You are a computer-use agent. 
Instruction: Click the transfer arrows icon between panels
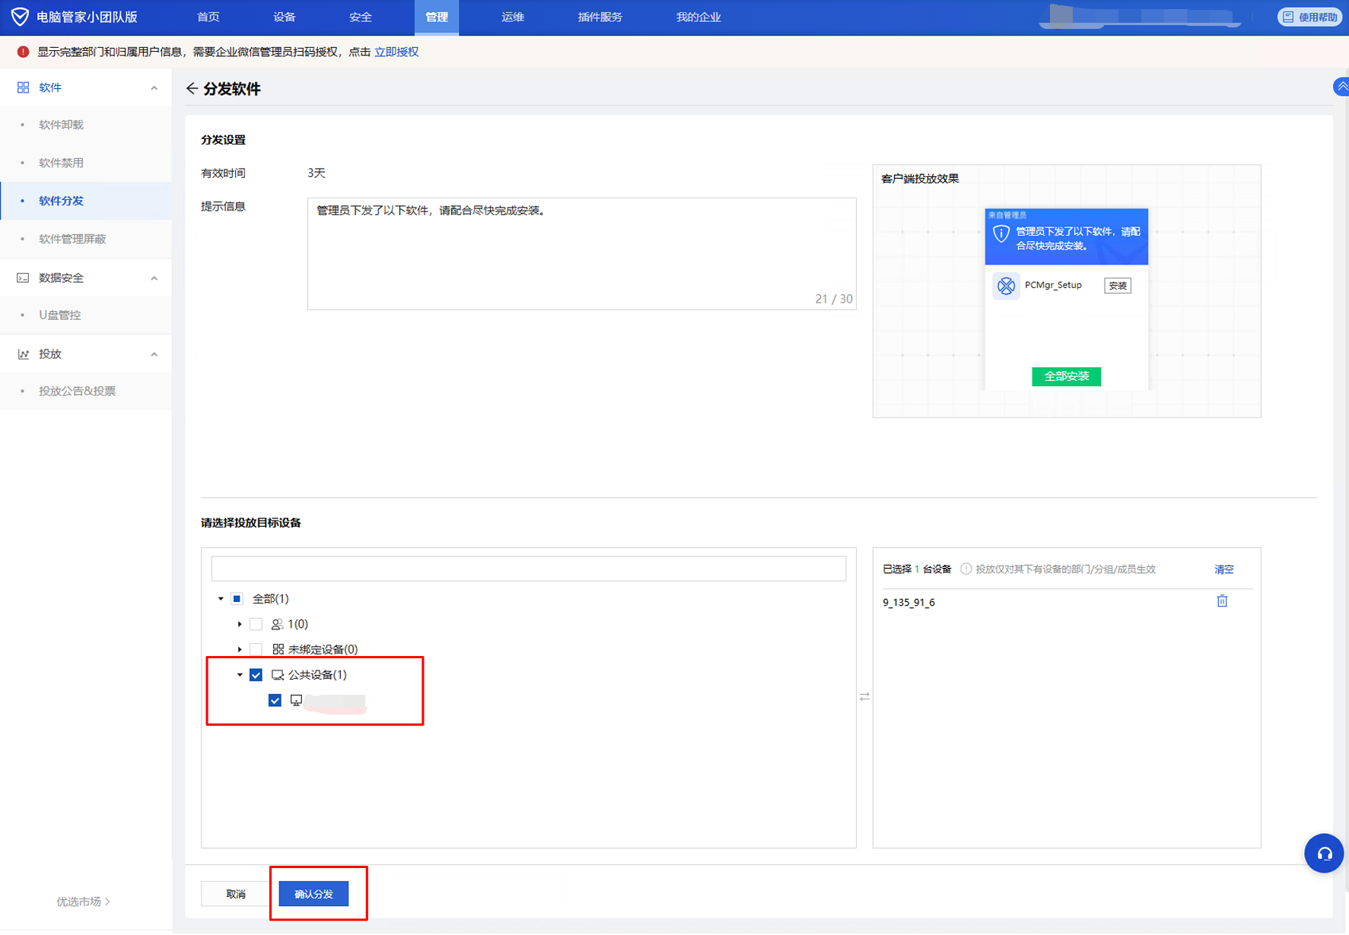864,696
